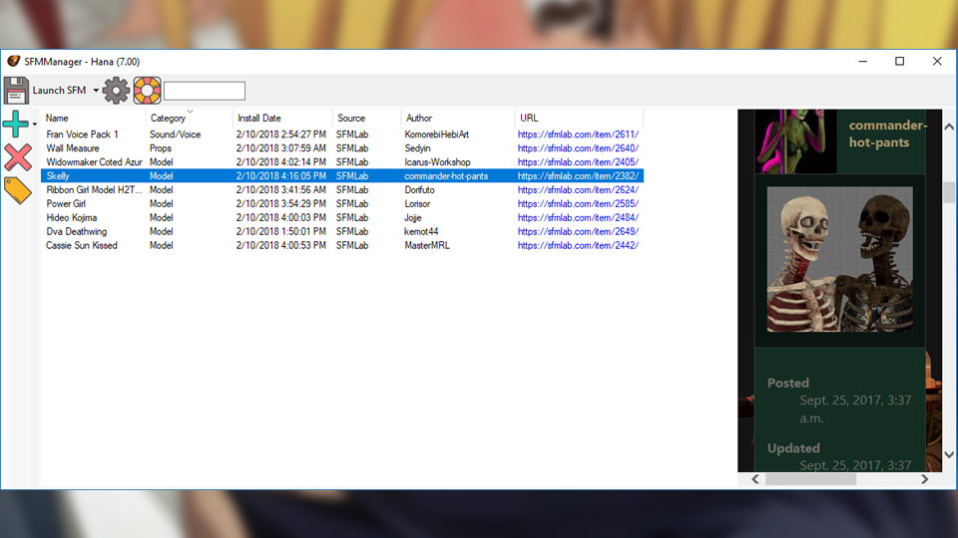The image size is (958, 538).
Task: Click the search text field in toolbar
Action: point(205,91)
